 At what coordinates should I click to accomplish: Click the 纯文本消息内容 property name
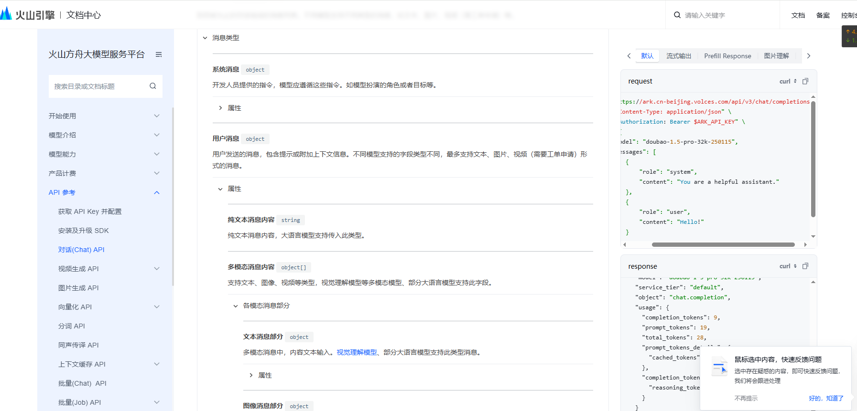point(251,220)
